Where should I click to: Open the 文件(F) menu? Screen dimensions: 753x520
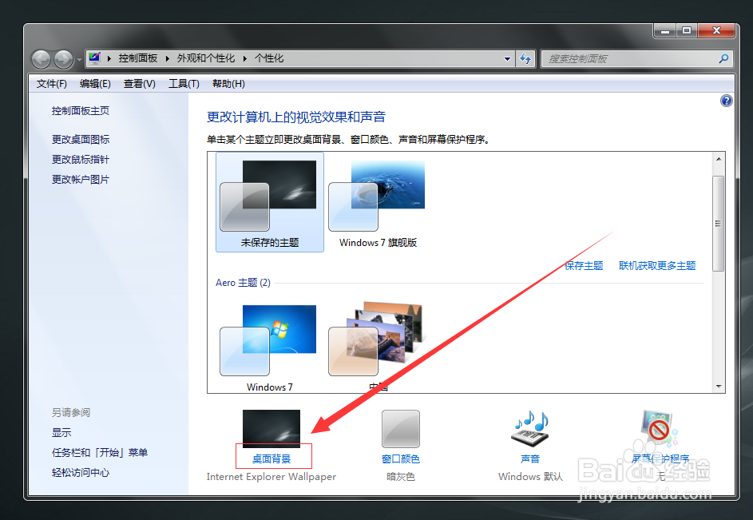pos(51,84)
